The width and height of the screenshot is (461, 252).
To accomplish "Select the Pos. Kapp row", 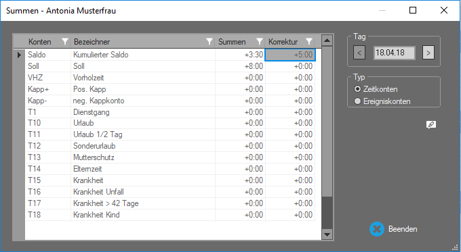I will click(170, 89).
